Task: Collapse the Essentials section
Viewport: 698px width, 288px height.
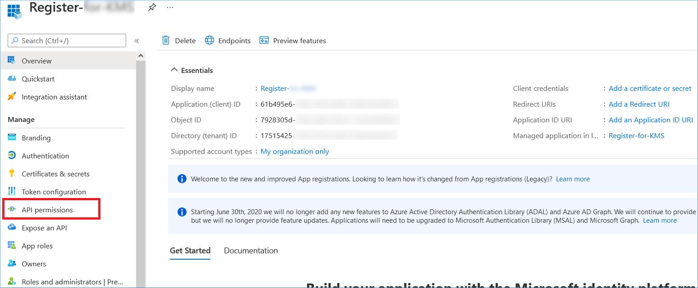Action: click(174, 70)
